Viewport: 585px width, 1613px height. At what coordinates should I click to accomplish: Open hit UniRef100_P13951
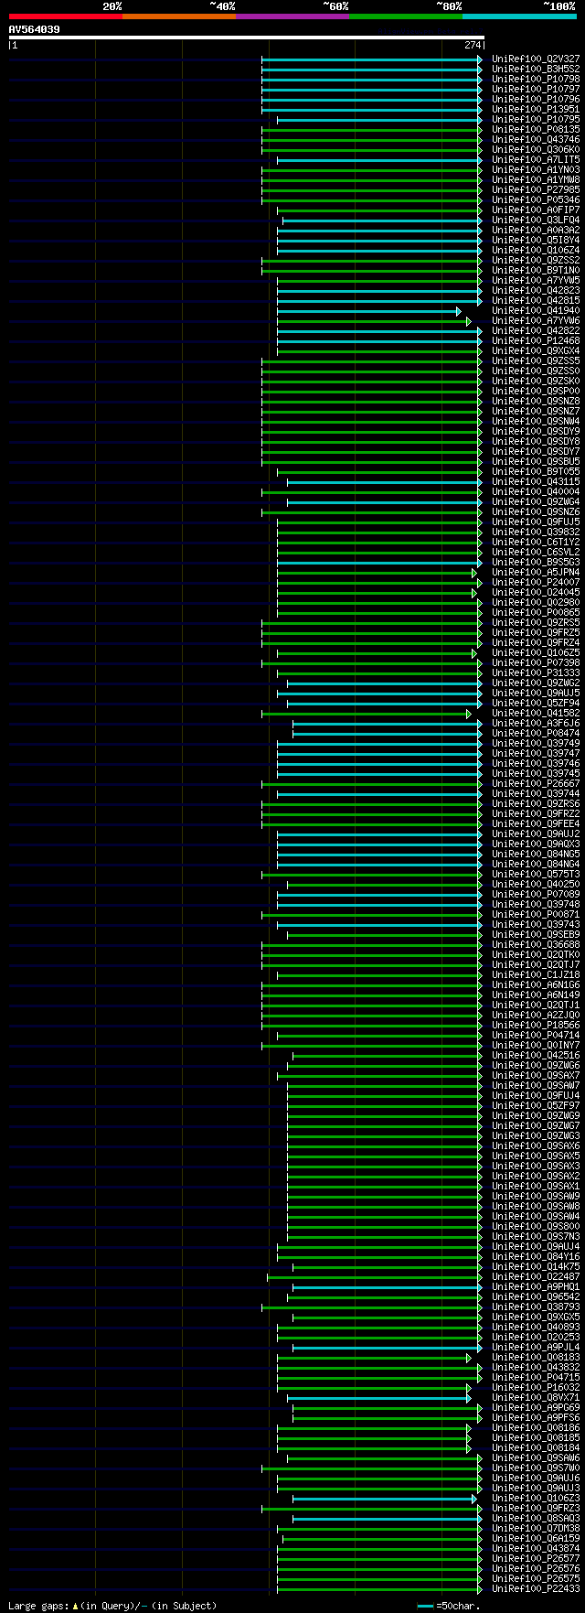(536, 110)
